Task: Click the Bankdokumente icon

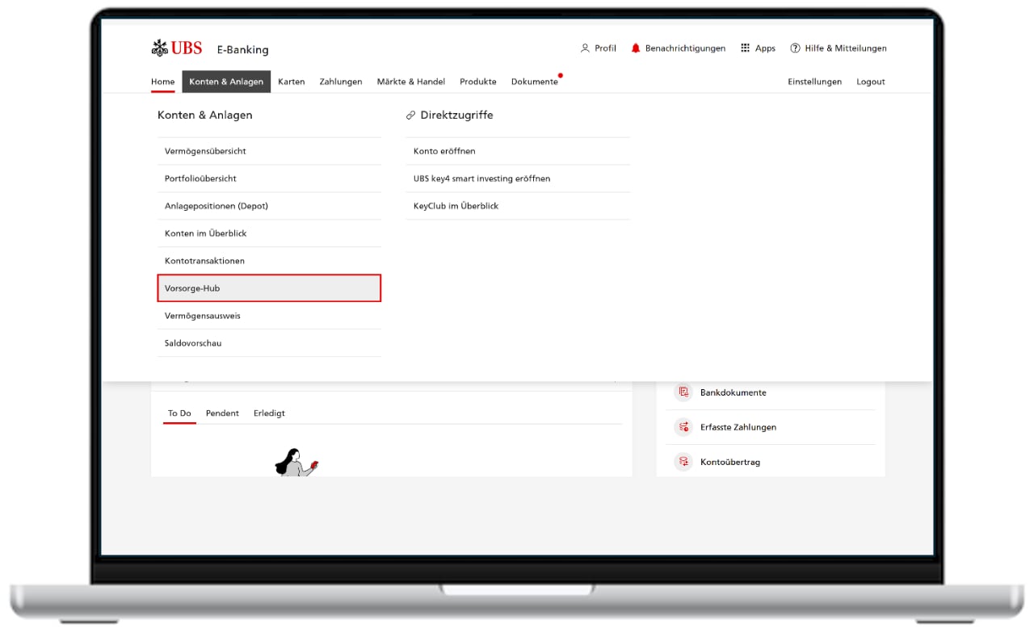Action: click(683, 392)
